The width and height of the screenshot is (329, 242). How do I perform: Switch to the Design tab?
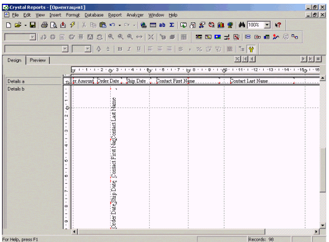click(x=14, y=60)
